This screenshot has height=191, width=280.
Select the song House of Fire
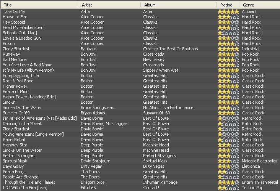15,17
